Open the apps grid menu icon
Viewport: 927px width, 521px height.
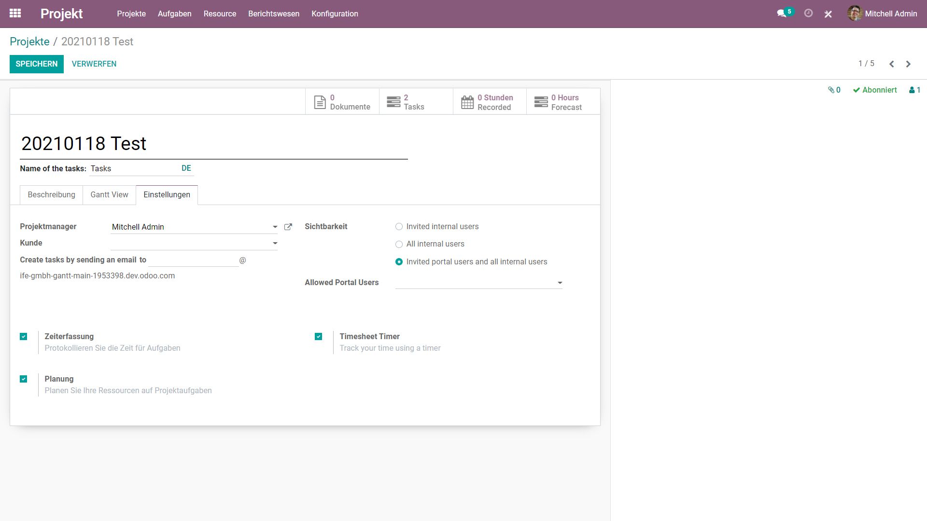15,14
